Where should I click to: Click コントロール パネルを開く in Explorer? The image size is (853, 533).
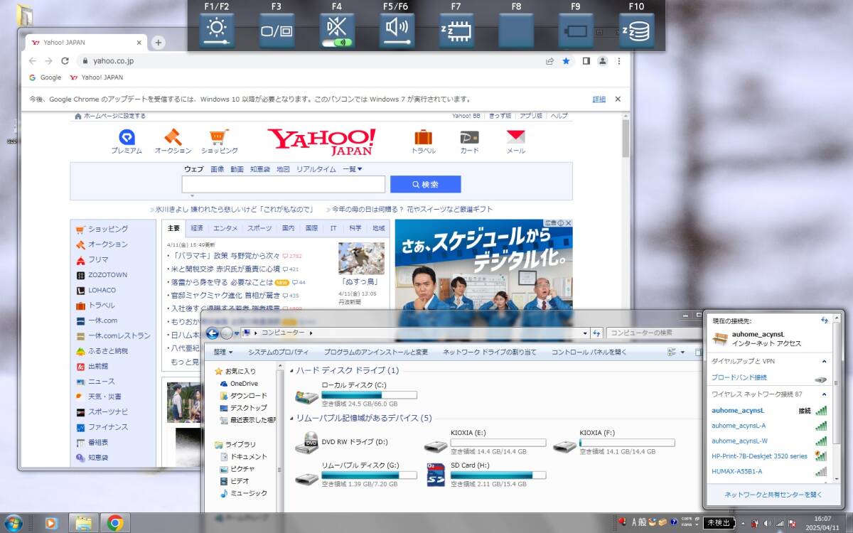(x=589, y=352)
